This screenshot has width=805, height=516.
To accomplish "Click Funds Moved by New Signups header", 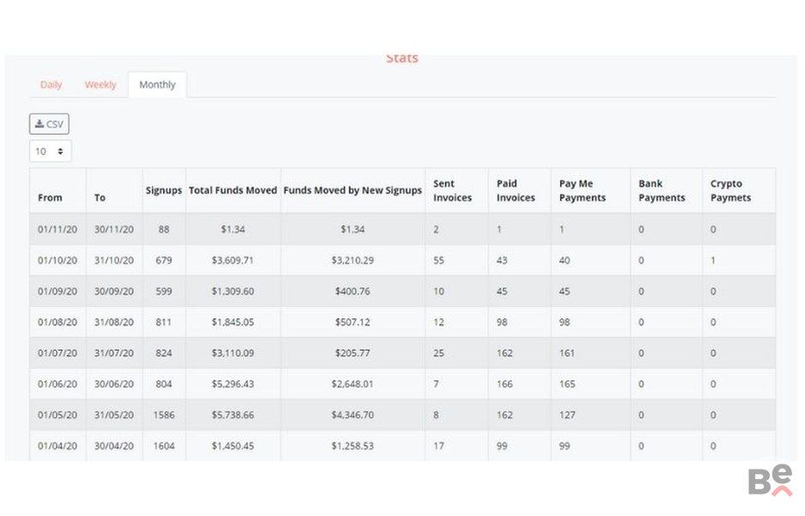I will click(x=352, y=191).
